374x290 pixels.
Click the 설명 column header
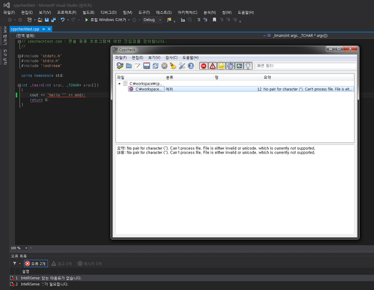pos(26,271)
